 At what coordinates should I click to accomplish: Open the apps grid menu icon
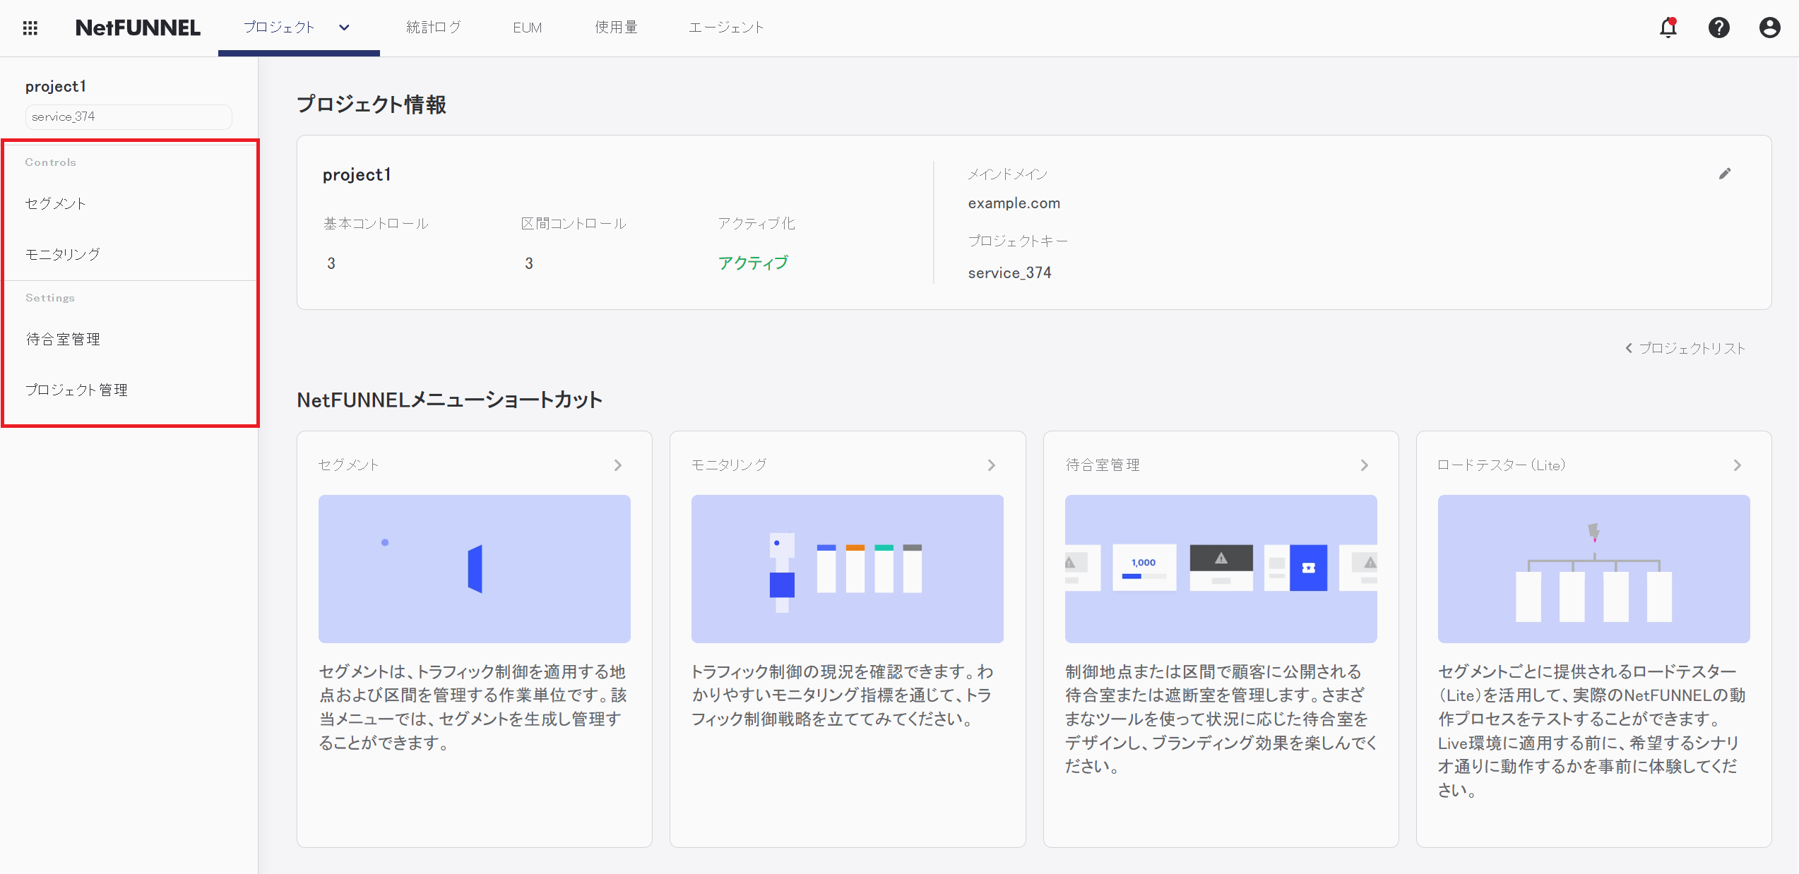(x=30, y=28)
